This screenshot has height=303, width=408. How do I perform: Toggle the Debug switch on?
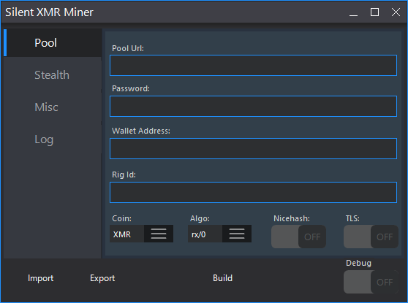coord(371,282)
